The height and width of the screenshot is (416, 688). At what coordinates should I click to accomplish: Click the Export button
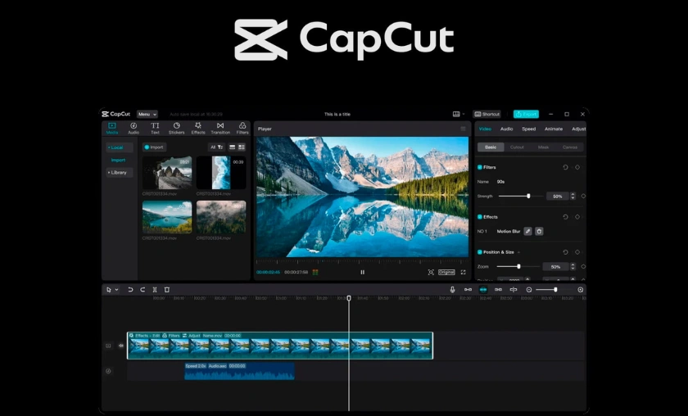point(526,114)
